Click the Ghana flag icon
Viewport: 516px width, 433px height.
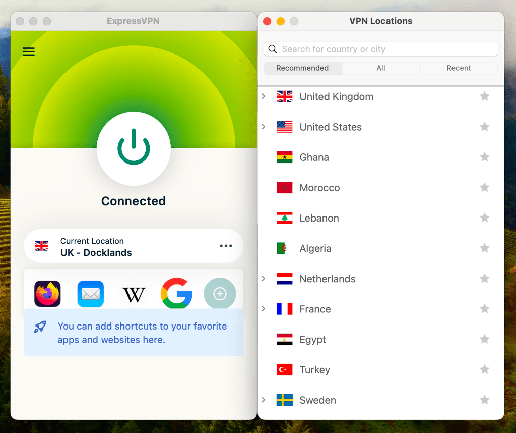coord(285,157)
